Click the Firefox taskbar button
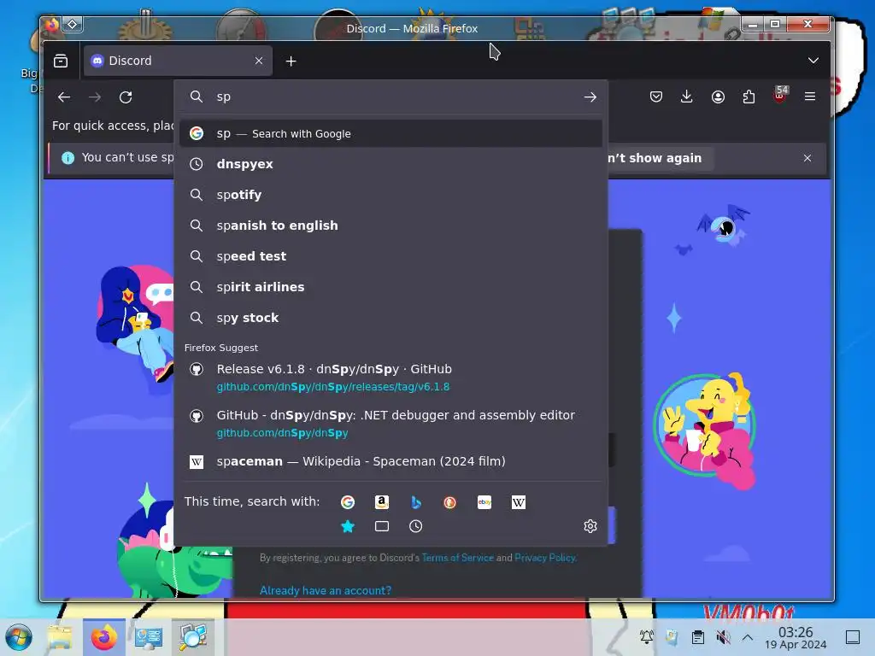The image size is (875, 656). pos(104,637)
